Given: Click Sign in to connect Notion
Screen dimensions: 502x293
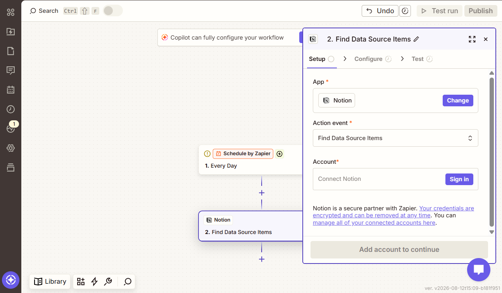Looking at the screenshot, I should 459,179.
